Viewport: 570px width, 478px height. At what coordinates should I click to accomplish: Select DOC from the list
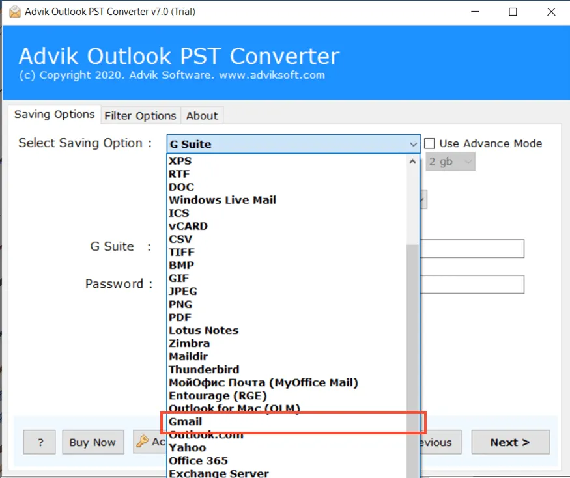[x=287, y=187]
